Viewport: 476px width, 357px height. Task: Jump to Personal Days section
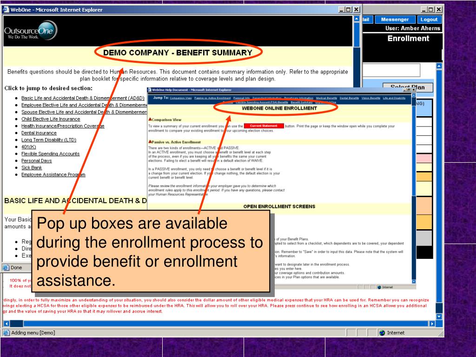[36, 161]
